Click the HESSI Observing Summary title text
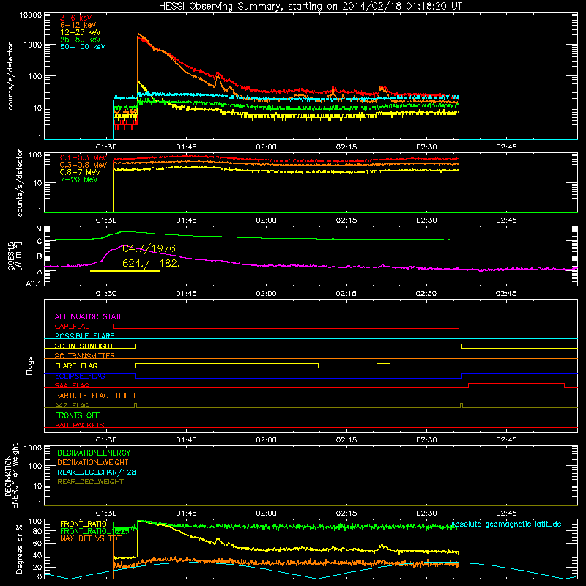Screen dimensions: 586x586 click(x=310, y=7)
